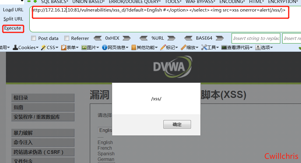The image size is (301, 163).
Task: Click Load URL in HackBar
Action: [x=13, y=10]
